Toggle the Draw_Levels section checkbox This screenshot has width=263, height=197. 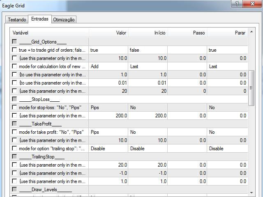click(x=14, y=189)
